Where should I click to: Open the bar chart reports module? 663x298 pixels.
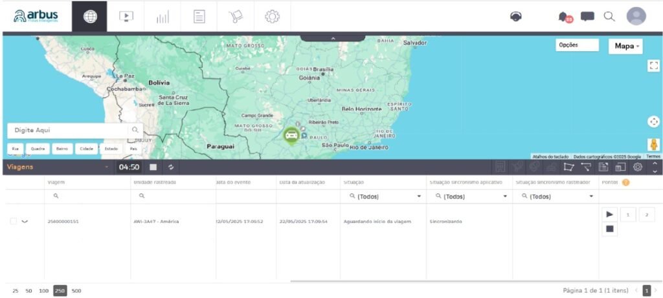162,17
